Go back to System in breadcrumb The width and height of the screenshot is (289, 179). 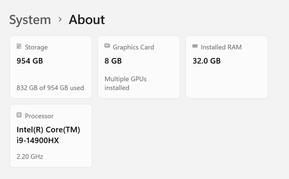pyautogui.click(x=30, y=20)
